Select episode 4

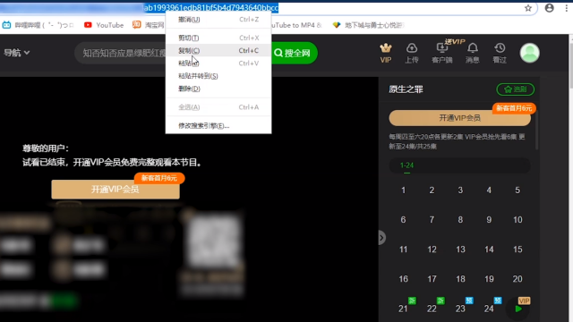(489, 191)
